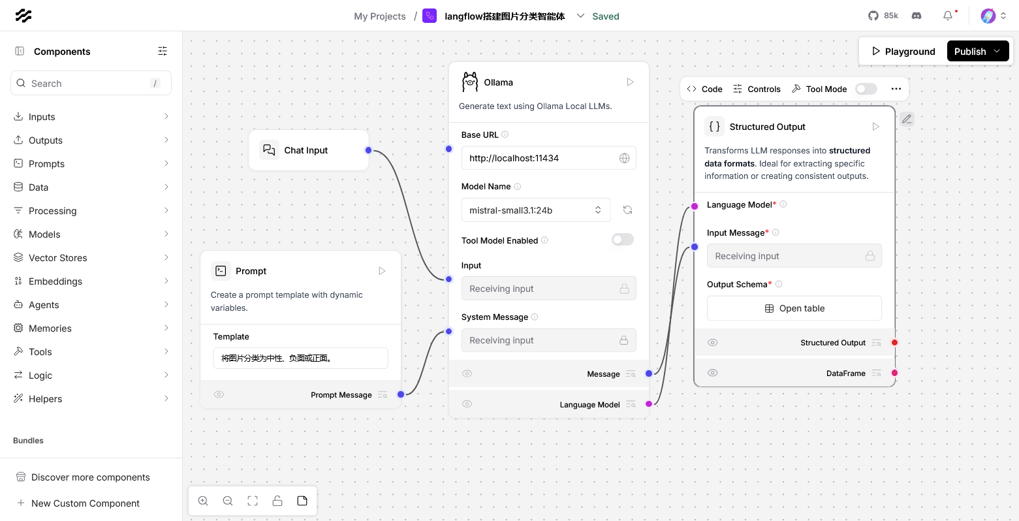Go to My Projects breadcrumb
Image resolution: width=1019 pixels, height=521 pixels.
[380, 16]
